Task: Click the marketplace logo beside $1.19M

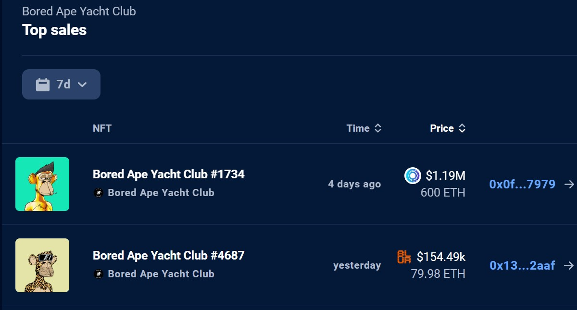Action: click(x=413, y=175)
